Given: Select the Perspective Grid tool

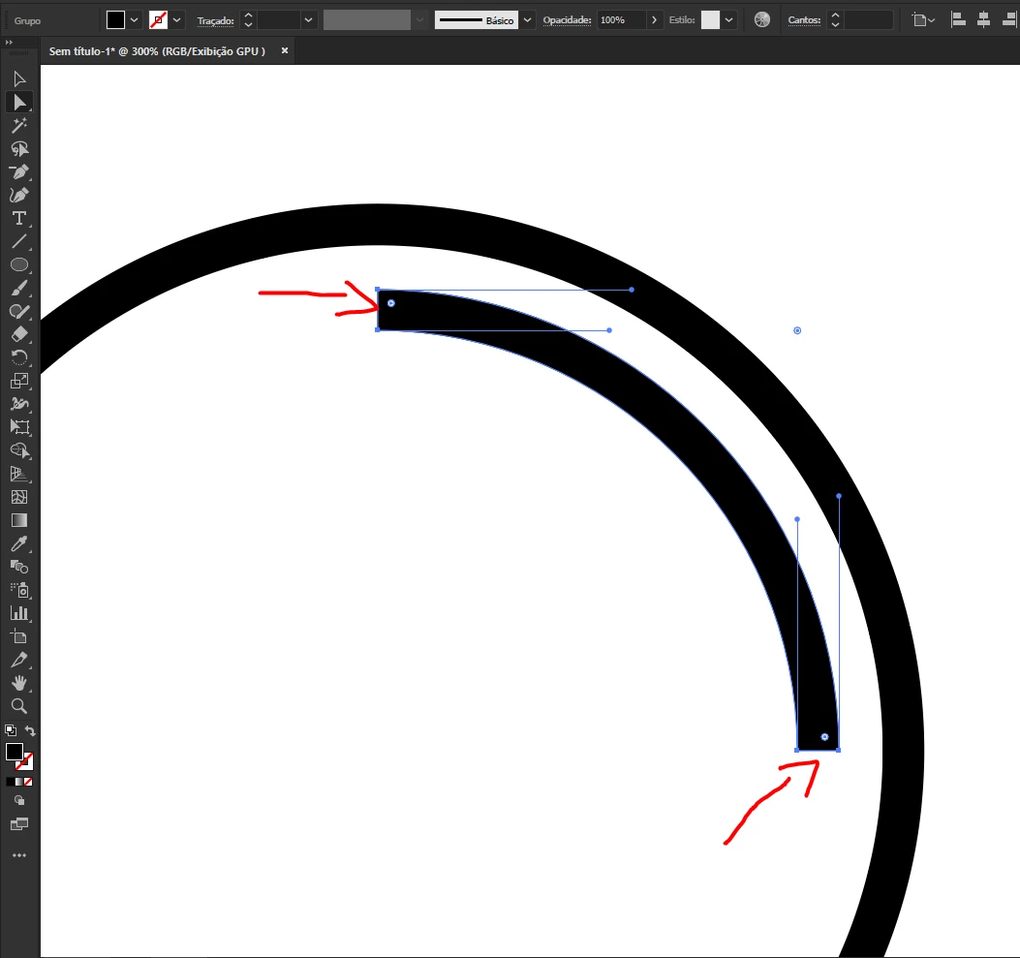Looking at the screenshot, I should pos(19,474).
